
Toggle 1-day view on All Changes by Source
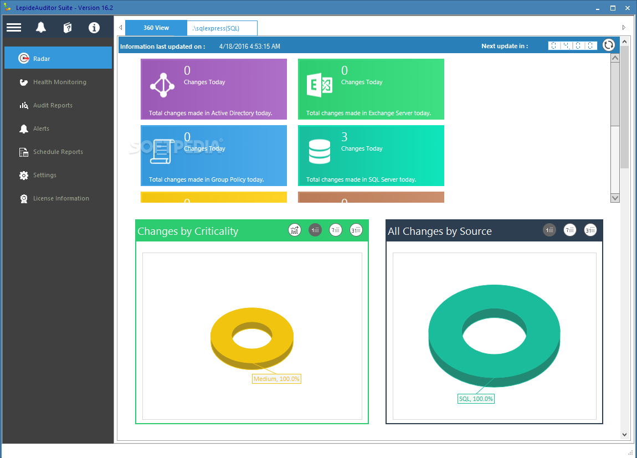click(549, 230)
